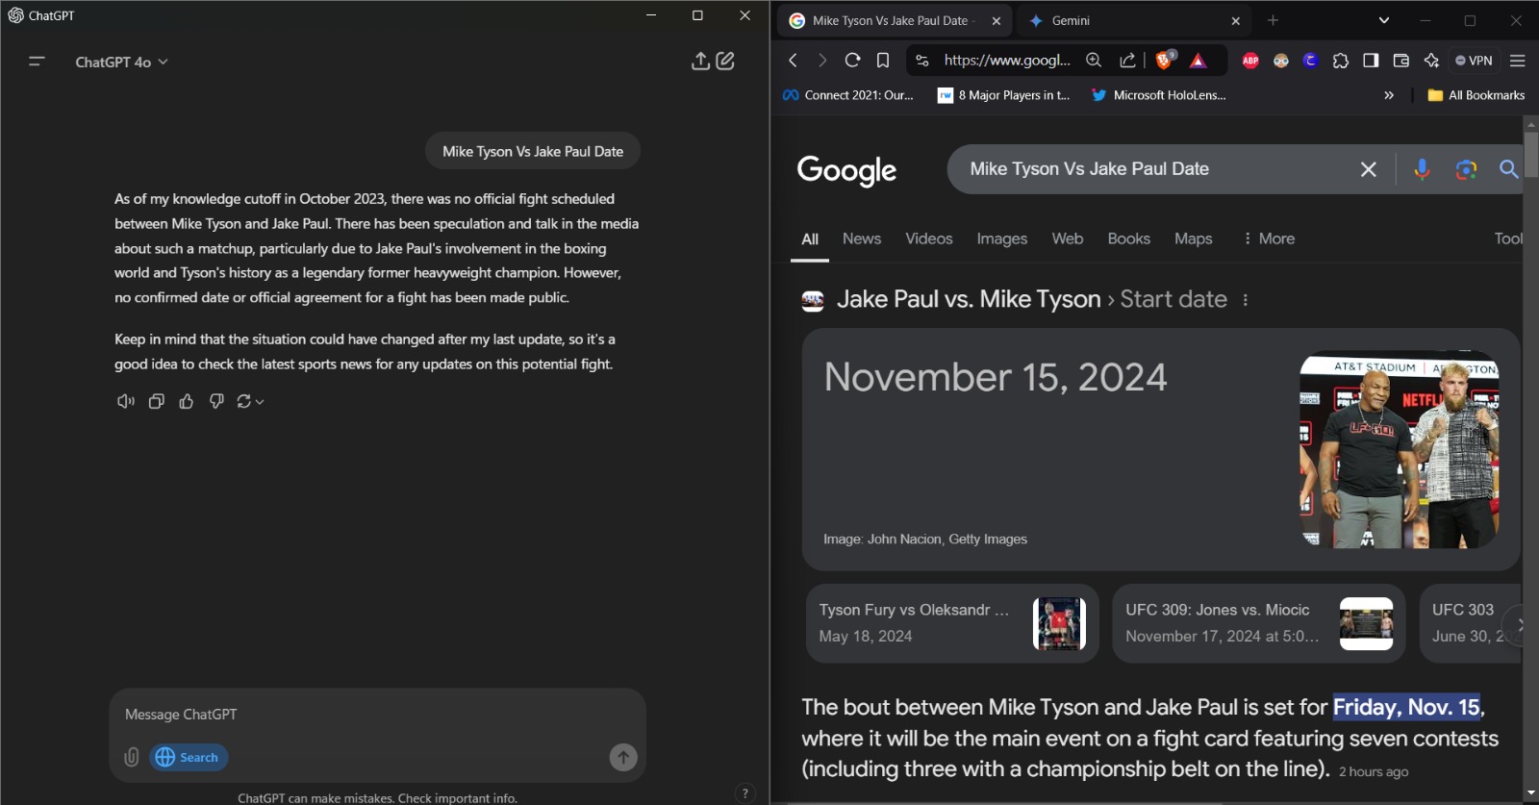Click the attach file paperclip icon
1539x805 pixels.
click(132, 757)
